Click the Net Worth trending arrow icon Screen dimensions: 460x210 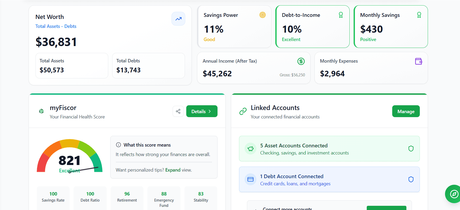click(178, 19)
